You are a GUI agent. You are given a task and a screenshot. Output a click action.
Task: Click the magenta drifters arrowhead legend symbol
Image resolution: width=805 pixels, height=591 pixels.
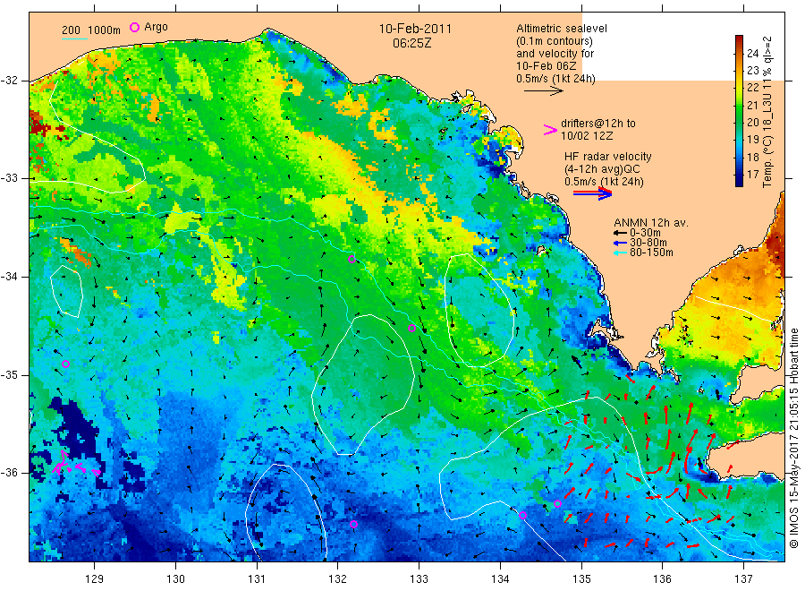550,130
